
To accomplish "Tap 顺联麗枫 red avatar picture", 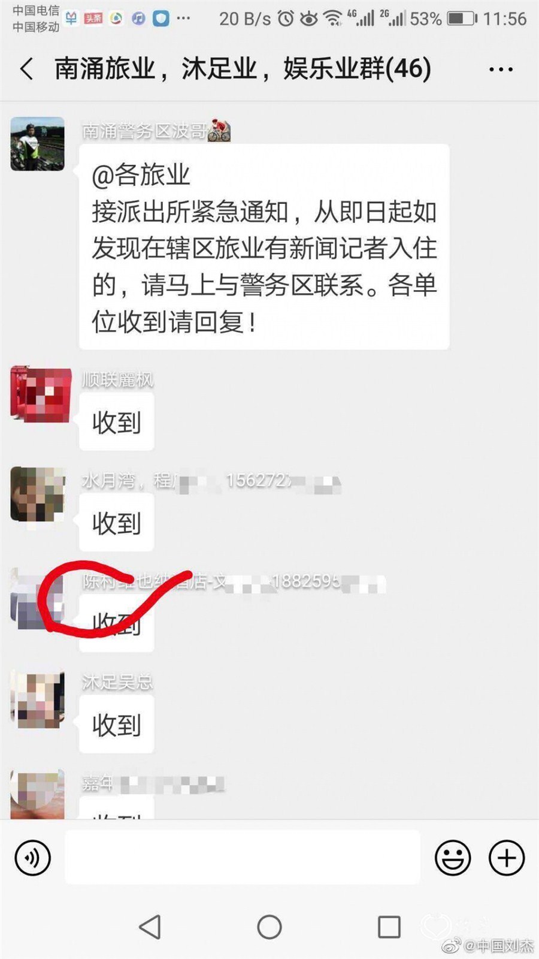I will click(x=40, y=394).
